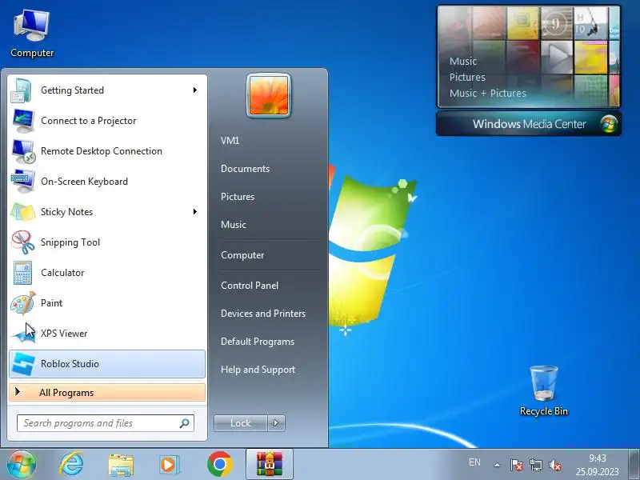
Task: Click the Snipping Tool label text
Action: click(x=70, y=242)
